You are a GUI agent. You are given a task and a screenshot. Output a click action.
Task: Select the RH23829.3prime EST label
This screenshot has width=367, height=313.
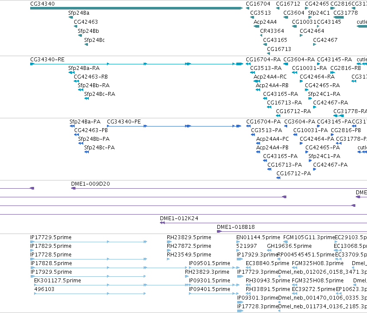pyautogui.click(x=207, y=272)
